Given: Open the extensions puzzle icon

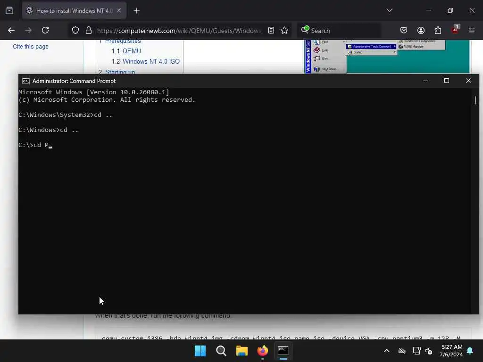Looking at the screenshot, I should pos(438,30).
